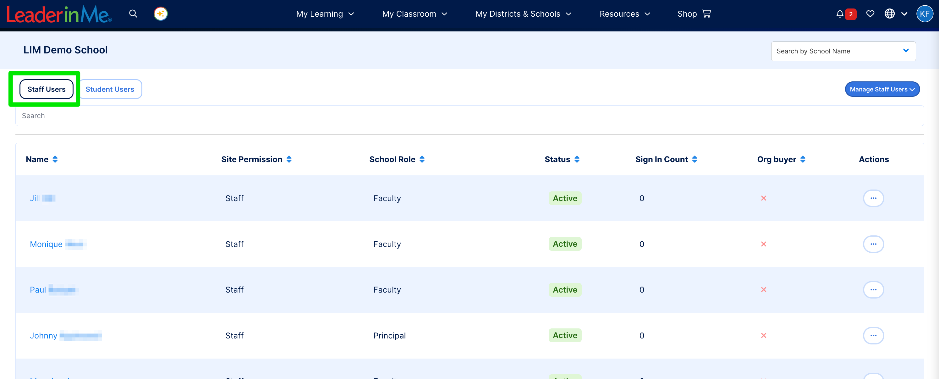Click the Org buyer X for Paul
Image resolution: width=939 pixels, height=379 pixels.
coord(764,290)
